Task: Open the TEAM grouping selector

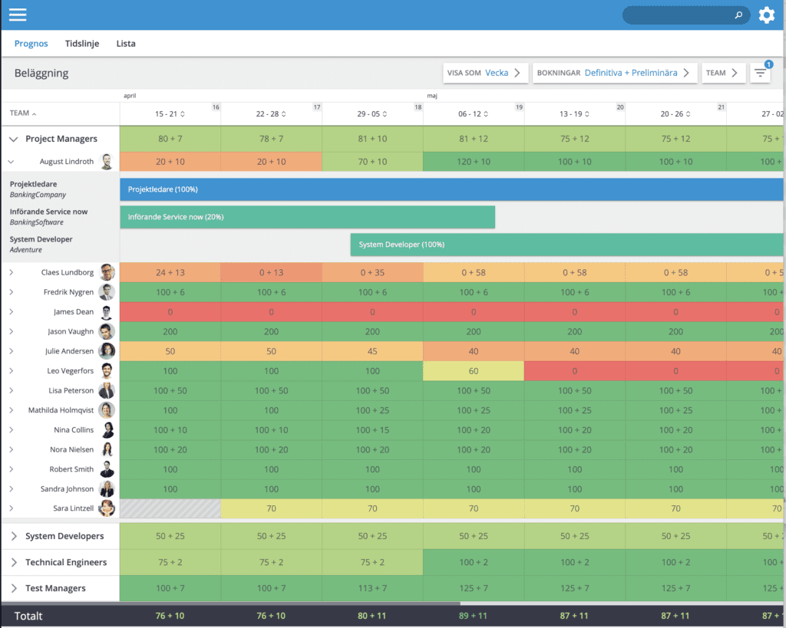Action: [724, 73]
